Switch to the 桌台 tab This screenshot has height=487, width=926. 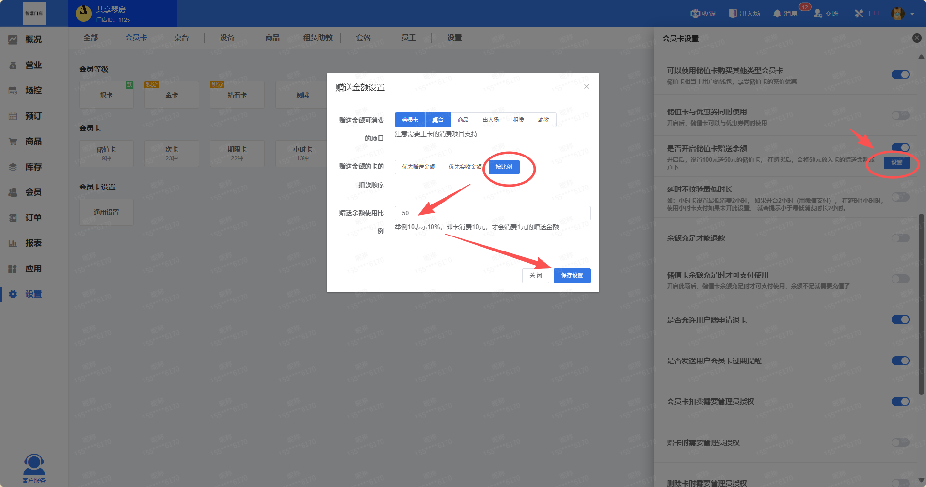pyautogui.click(x=181, y=38)
